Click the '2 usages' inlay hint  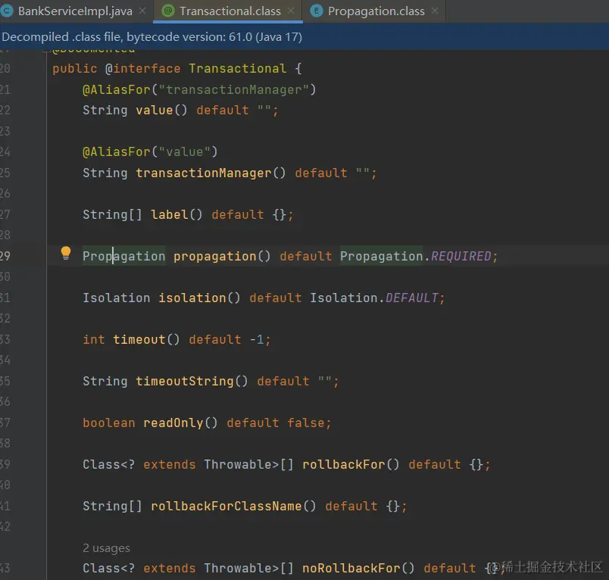tap(106, 547)
